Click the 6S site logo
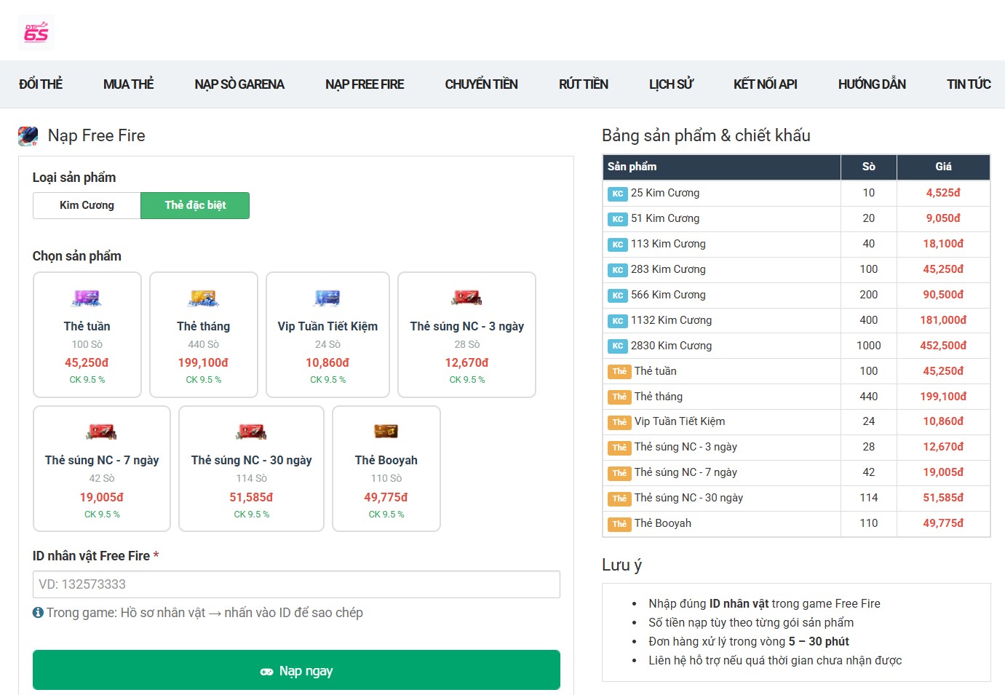 click(36, 33)
